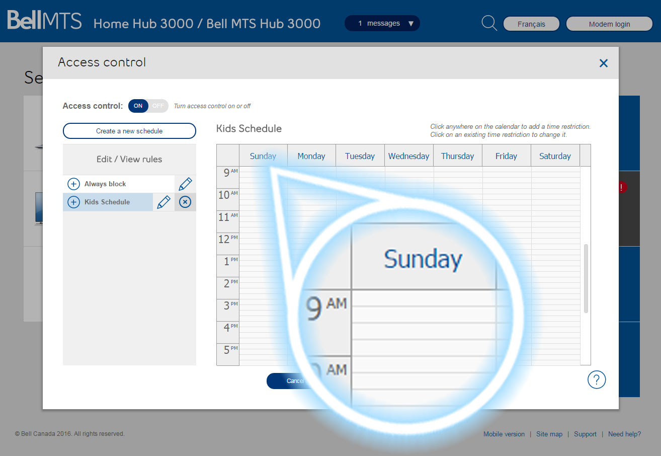
Task: Add restriction Friday at 10 AM
Action: (506, 199)
